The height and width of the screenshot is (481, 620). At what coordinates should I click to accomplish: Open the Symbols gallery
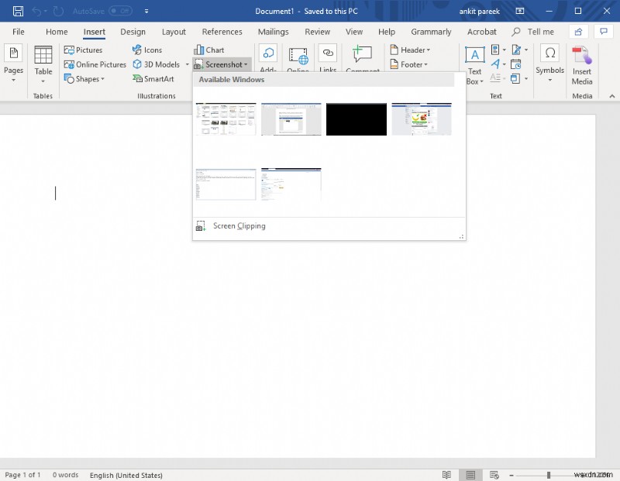click(549, 62)
